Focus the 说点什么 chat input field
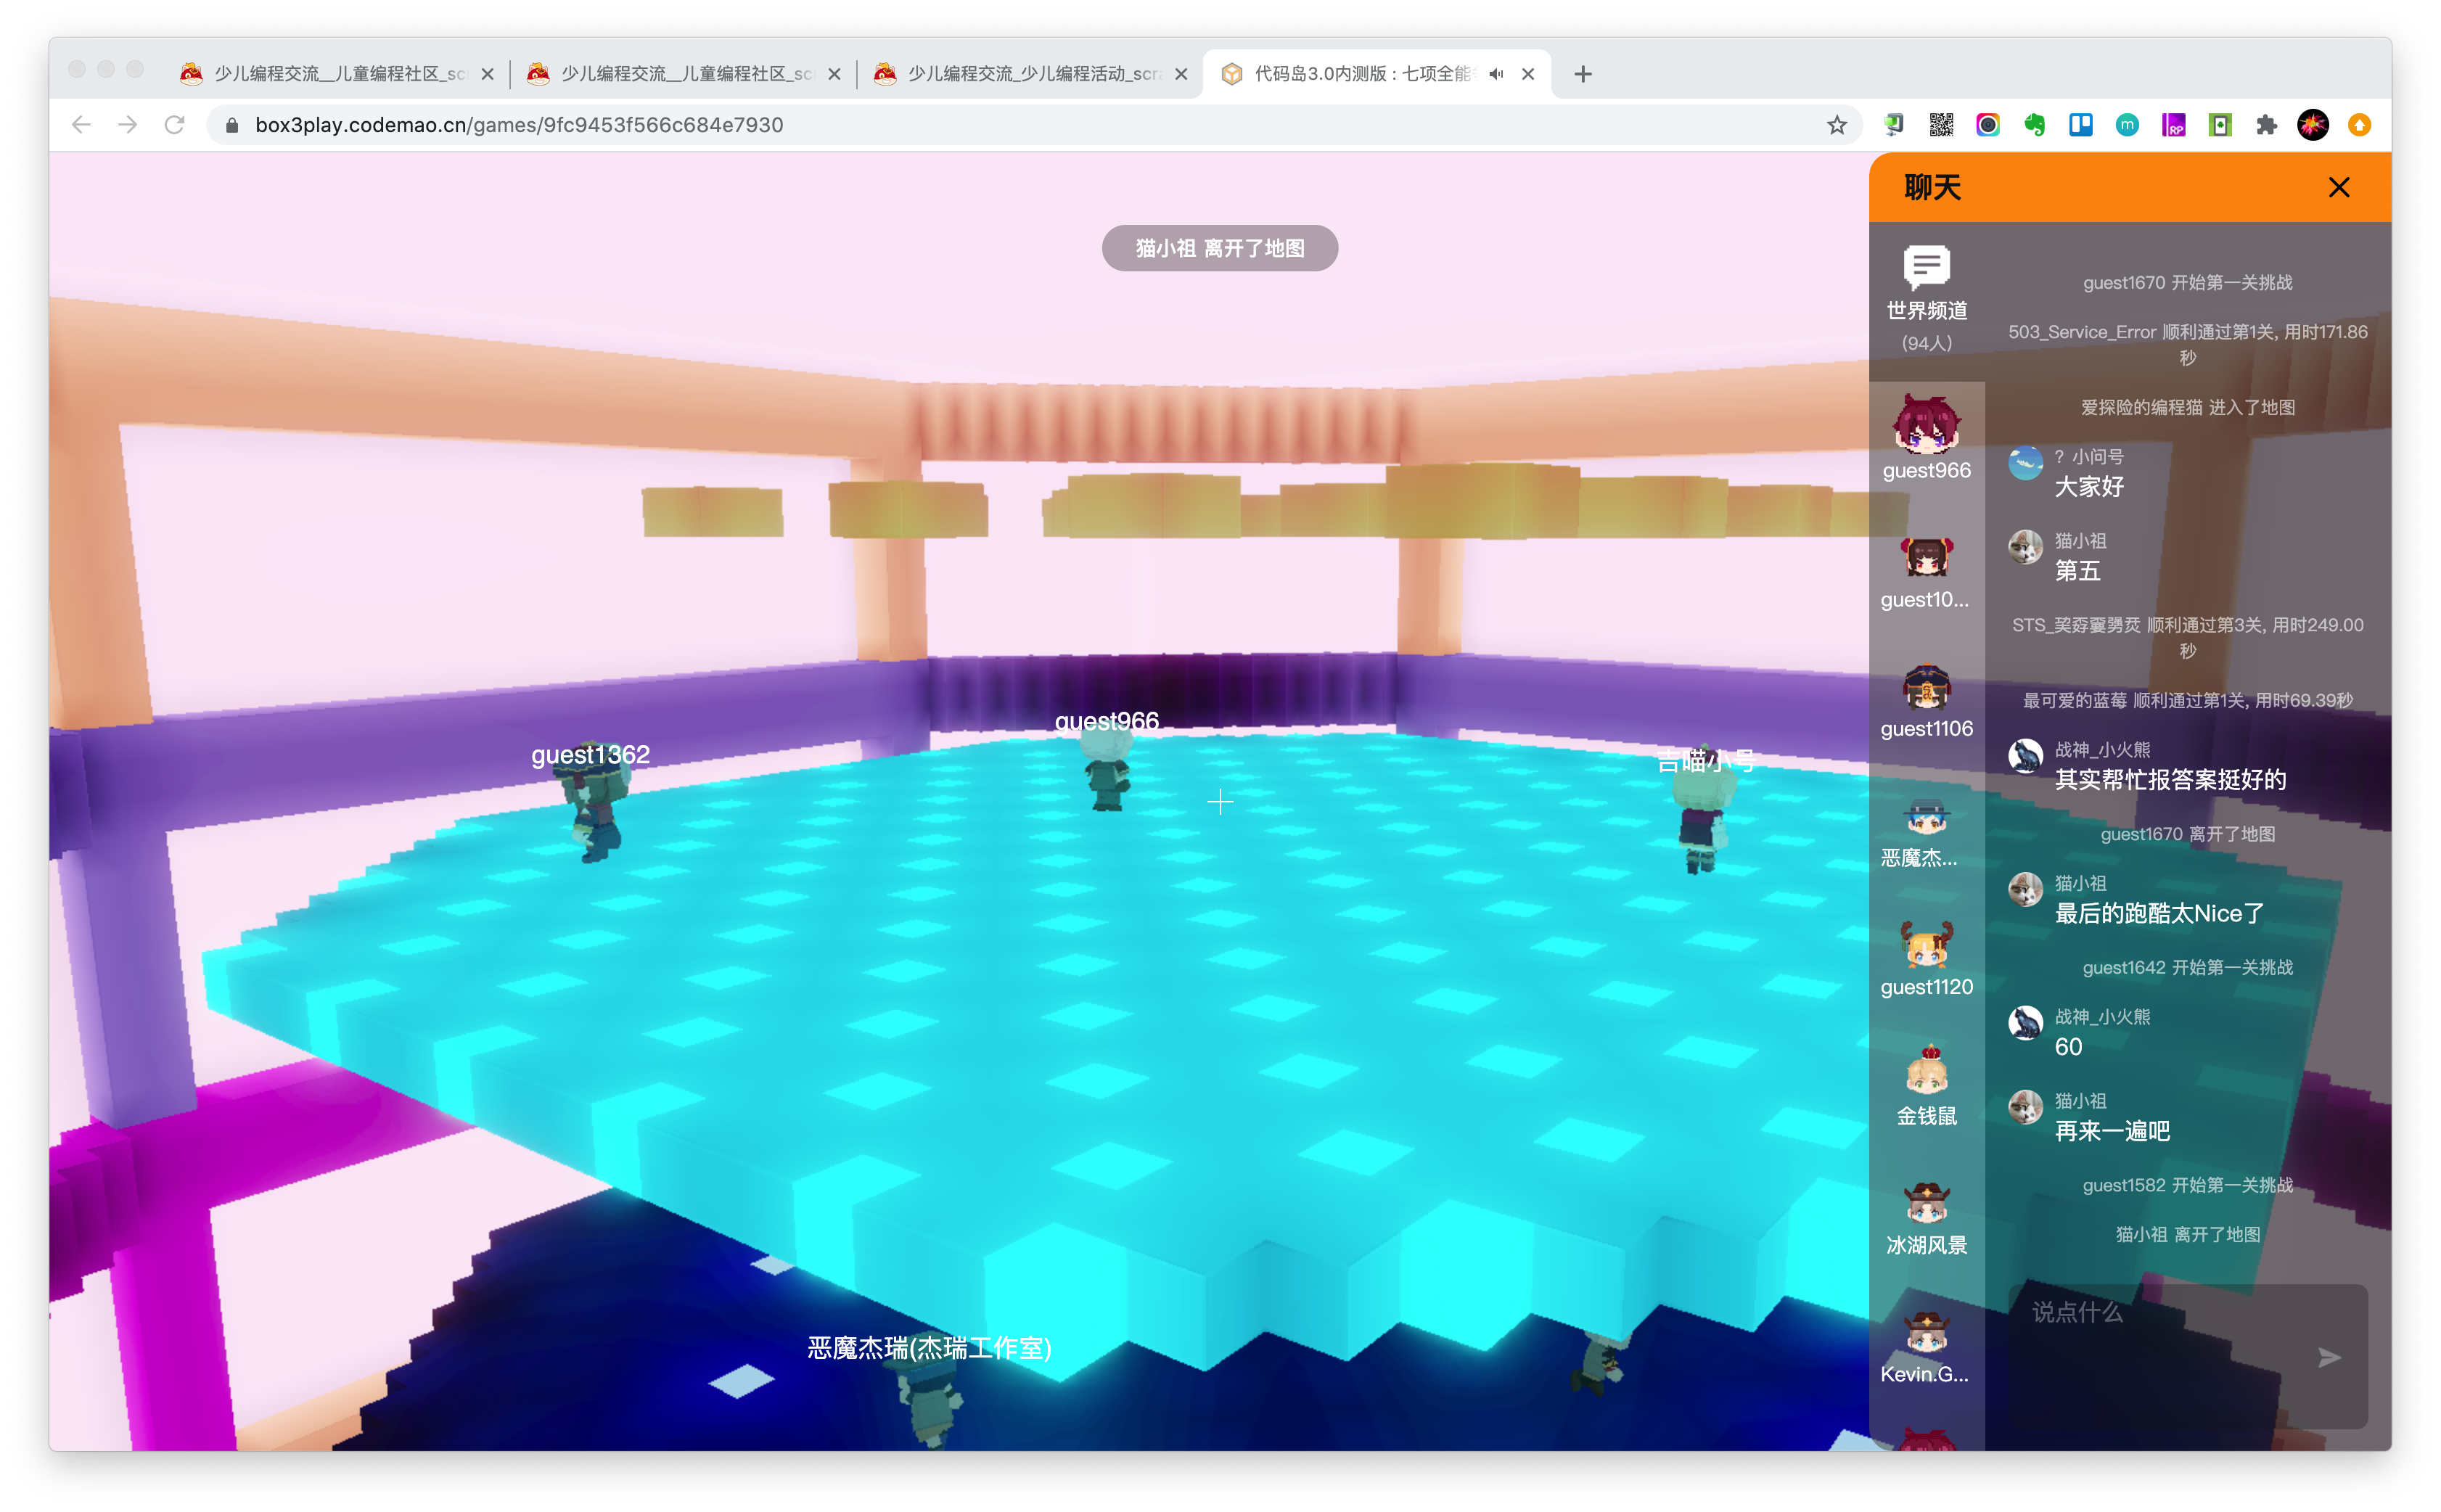The width and height of the screenshot is (2441, 1512). [x=2186, y=1355]
